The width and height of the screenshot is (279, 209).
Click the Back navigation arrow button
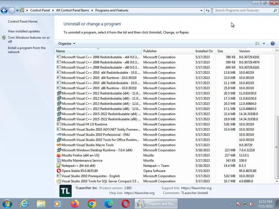pos(4,11)
